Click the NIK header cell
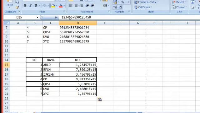This screenshot has height=113, width=200. [x=78, y=60]
